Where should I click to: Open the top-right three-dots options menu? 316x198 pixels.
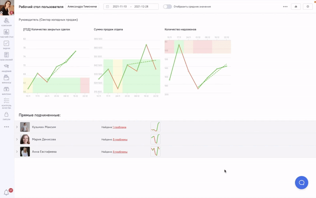coord(285,7)
